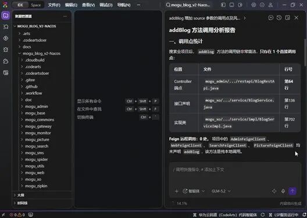Image resolution: width=307 pixels, height=218 pixels.
Task: Expand the docs folder
Action: (20, 47)
